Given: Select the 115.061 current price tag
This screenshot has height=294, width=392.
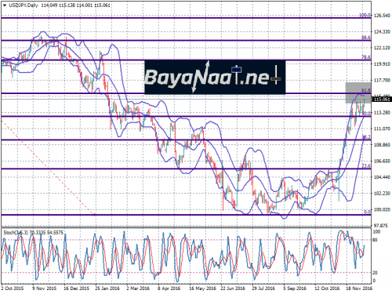Looking at the screenshot, I should (382, 100).
